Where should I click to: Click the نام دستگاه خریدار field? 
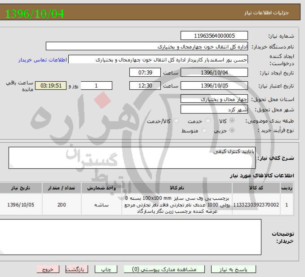(x=147, y=46)
